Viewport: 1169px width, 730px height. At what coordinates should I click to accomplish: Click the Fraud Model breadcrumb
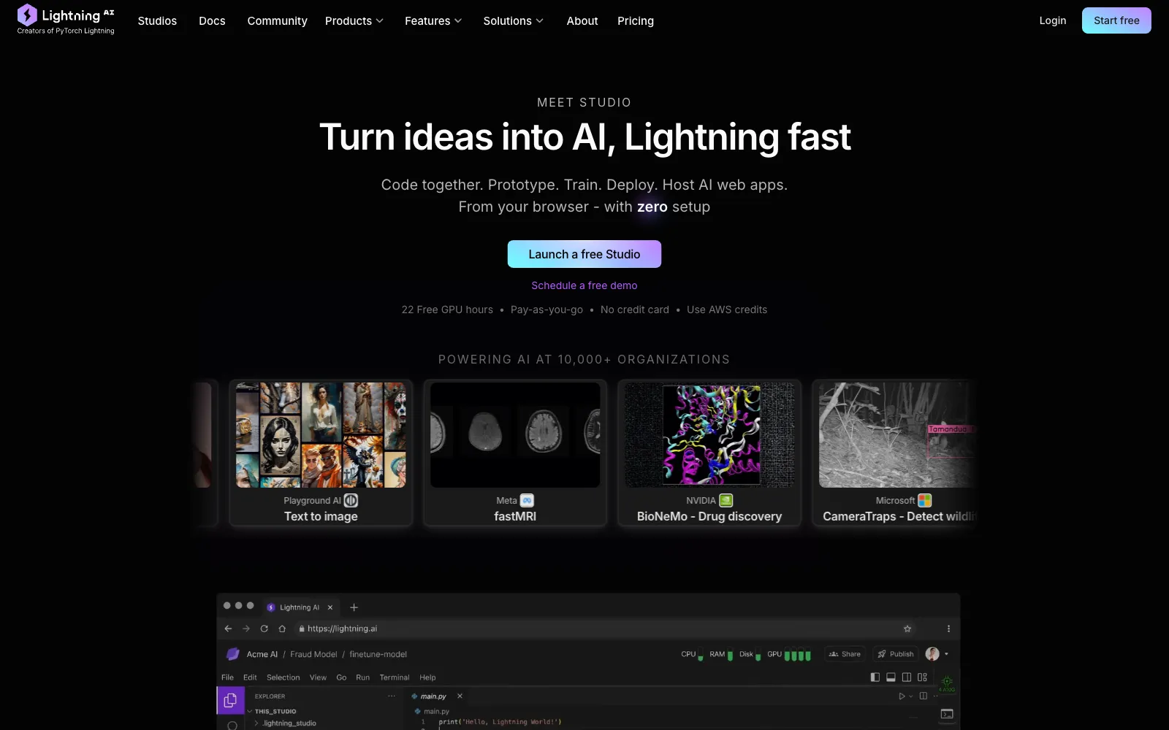coord(313,654)
